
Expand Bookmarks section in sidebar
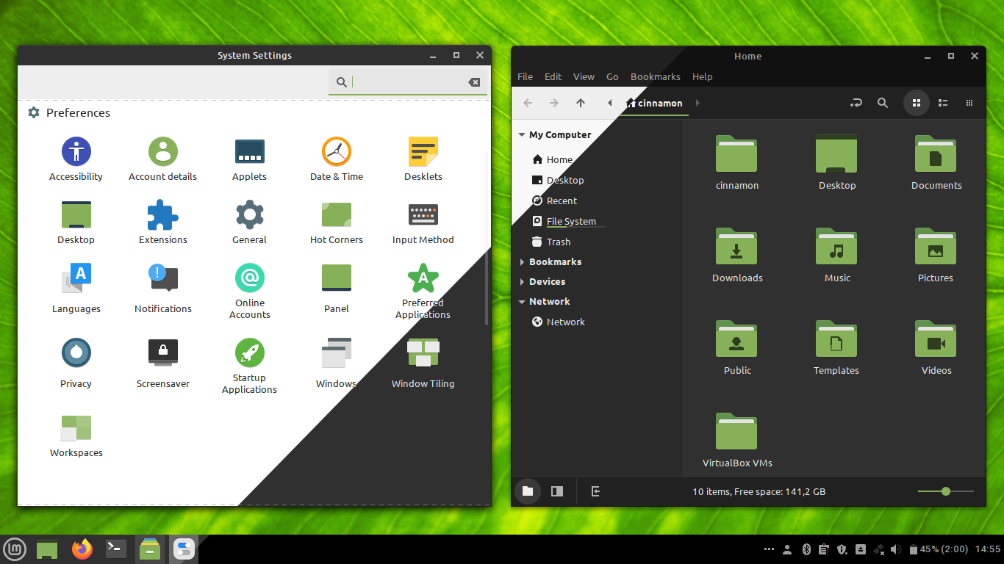[x=522, y=261]
